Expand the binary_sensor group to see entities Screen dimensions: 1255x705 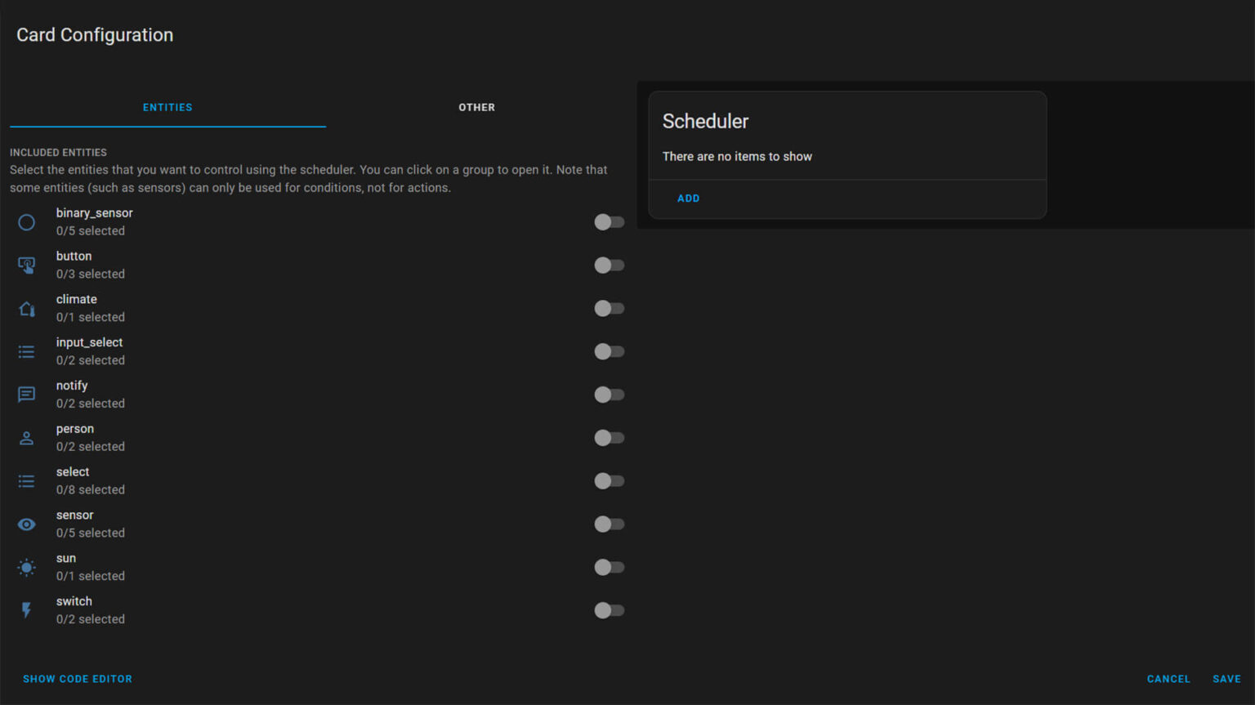pos(94,221)
